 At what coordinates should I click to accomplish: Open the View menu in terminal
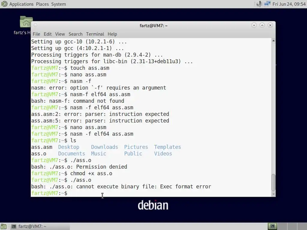point(60,34)
